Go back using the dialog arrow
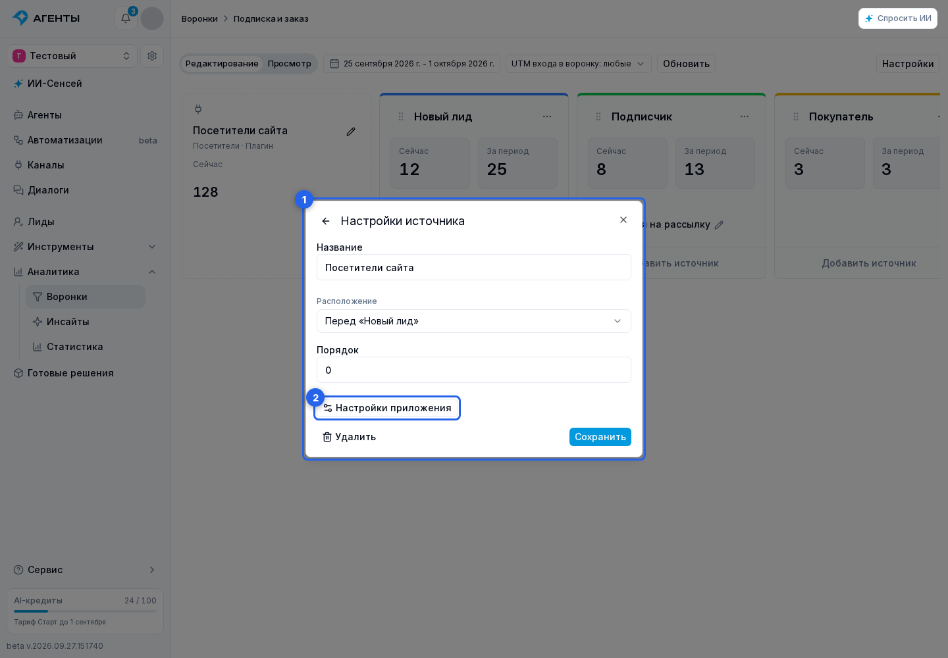The image size is (948, 658). coord(326,221)
